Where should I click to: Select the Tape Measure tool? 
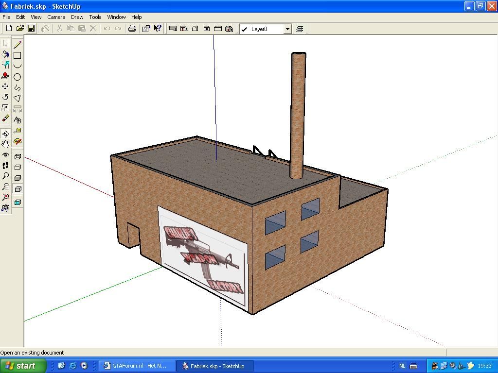click(x=18, y=131)
